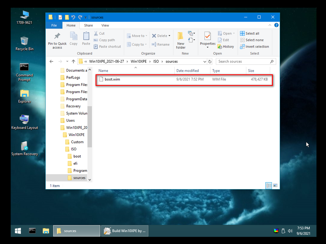Open the Copy to dropdown

click(x=136, y=45)
